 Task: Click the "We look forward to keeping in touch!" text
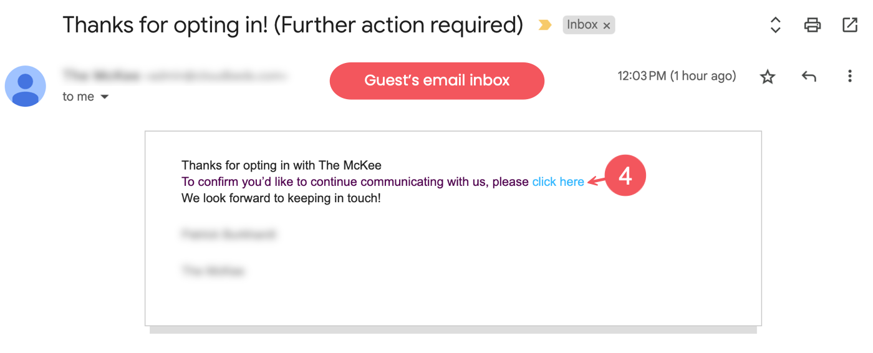coord(281,198)
